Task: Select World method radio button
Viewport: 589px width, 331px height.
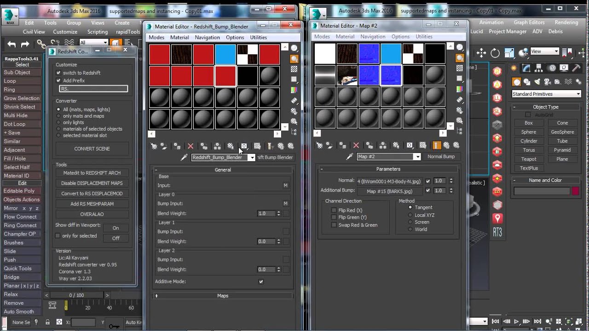Action: tap(410, 229)
